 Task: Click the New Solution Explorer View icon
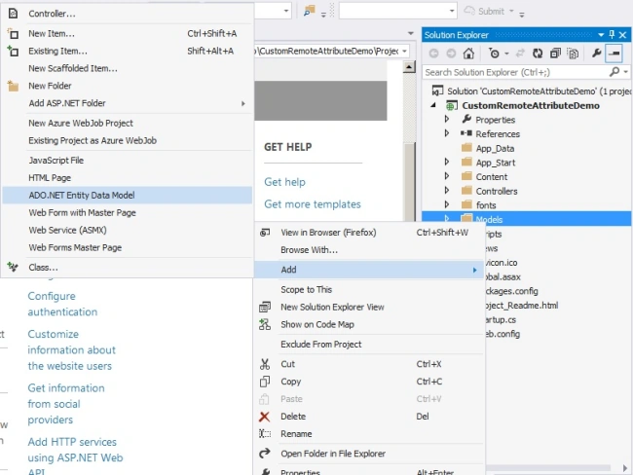click(265, 308)
